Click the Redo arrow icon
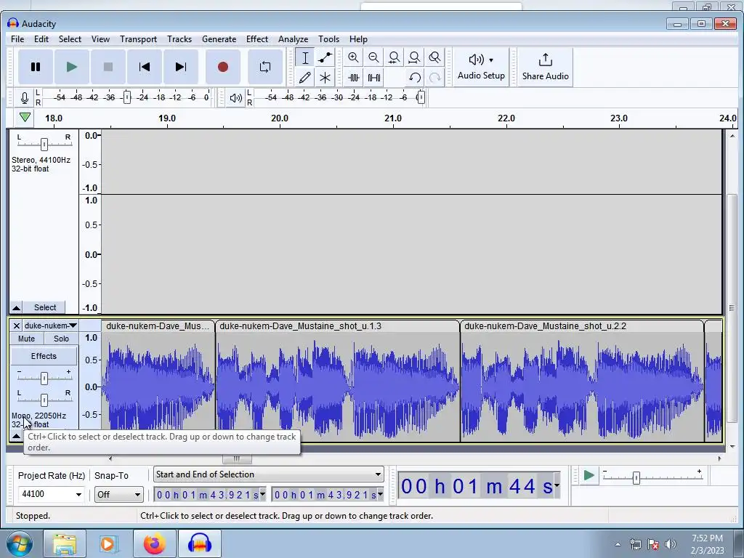 coord(434,77)
